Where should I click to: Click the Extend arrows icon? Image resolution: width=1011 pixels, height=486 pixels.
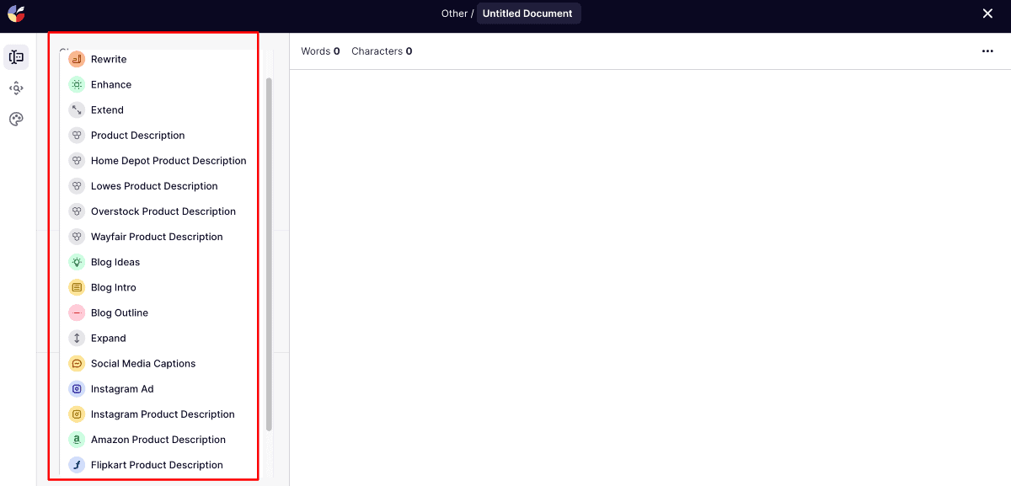point(77,110)
